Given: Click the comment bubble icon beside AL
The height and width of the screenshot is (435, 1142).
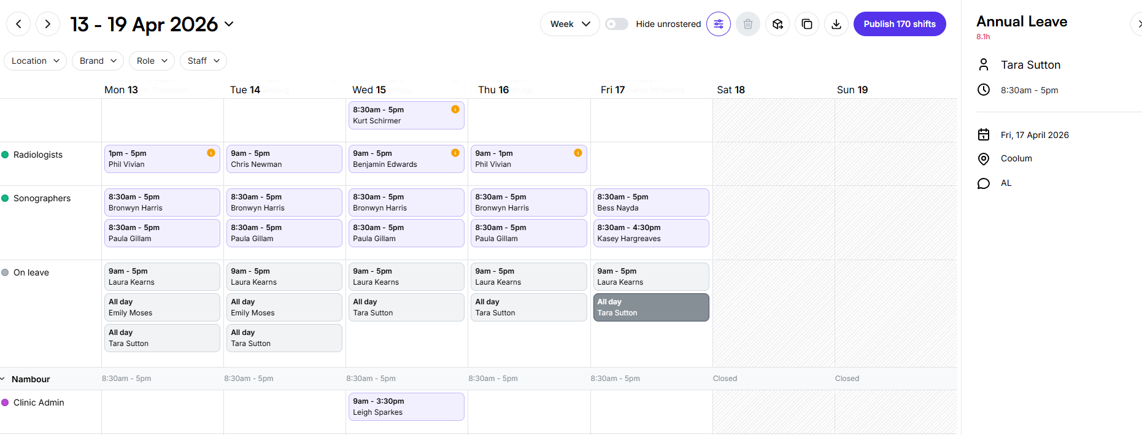Looking at the screenshot, I should 984,183.
